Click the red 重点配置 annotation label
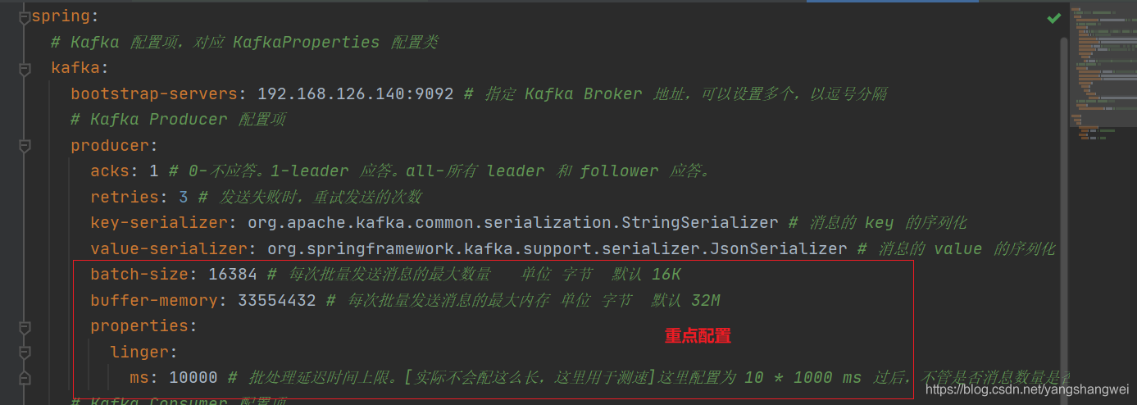Screen dimensions: 1137x405 tap(697, 336)
